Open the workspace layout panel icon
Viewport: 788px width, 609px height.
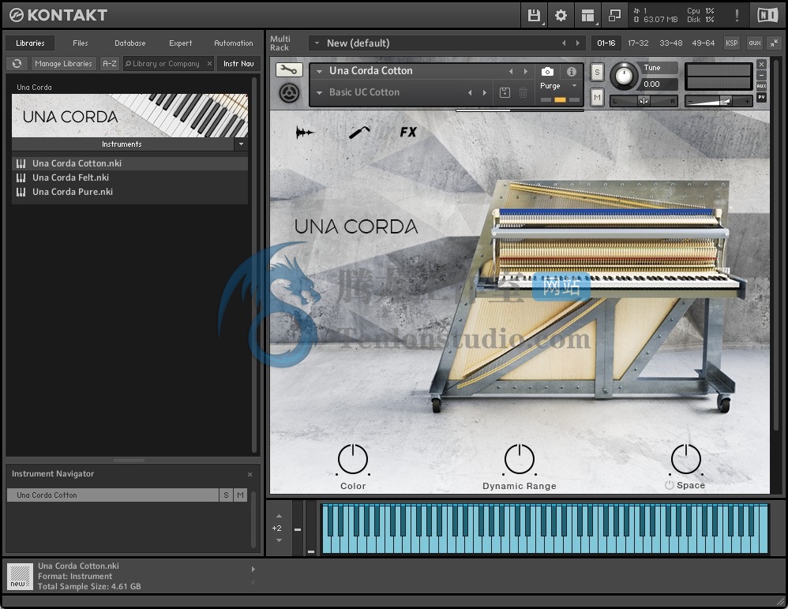tap(587, 16)
